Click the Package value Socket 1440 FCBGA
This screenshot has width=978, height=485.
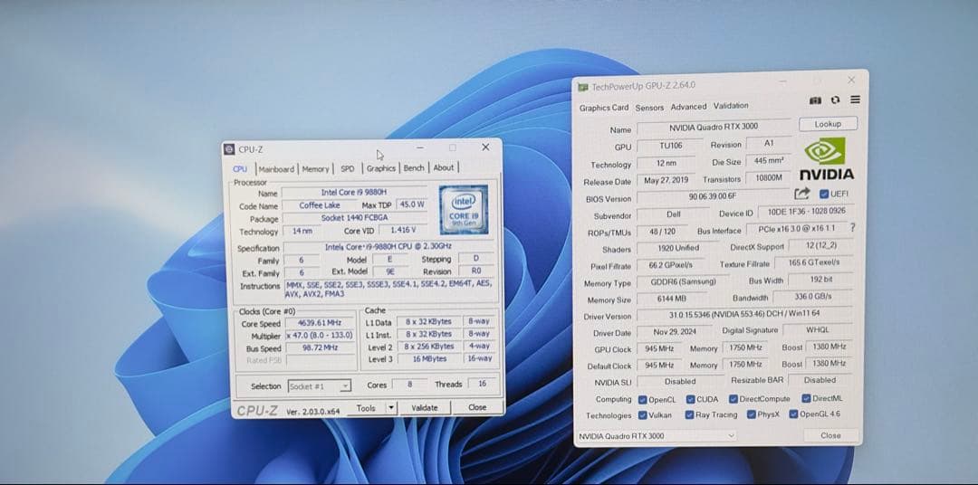[354, 218]
